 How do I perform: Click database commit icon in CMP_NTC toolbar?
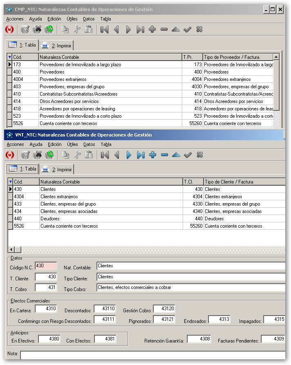[25, 29]
